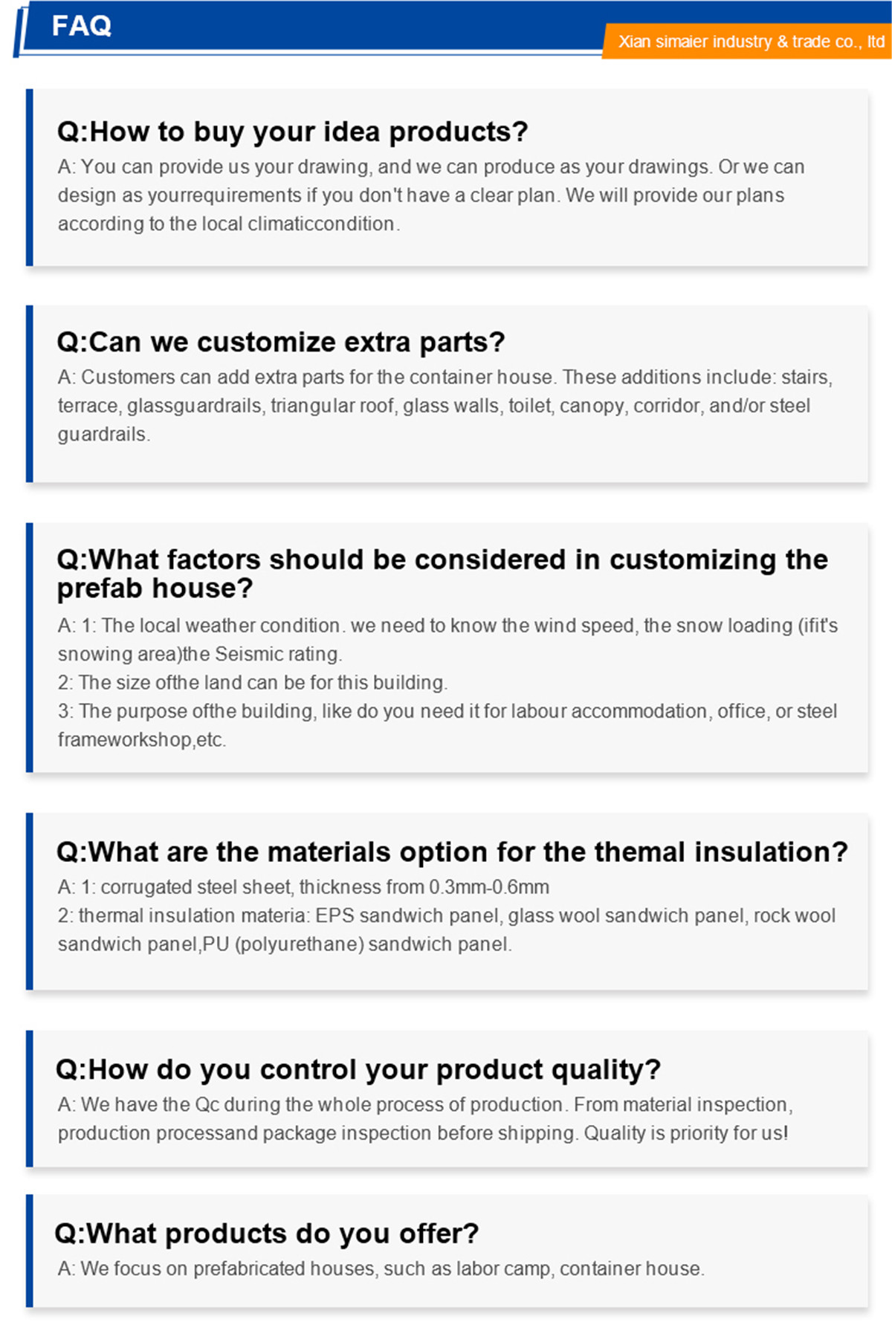Viewport: 892px width, 1342px height.
Task: Open the 'Can we customize extra parts?' question
Action: click(281, 342)
